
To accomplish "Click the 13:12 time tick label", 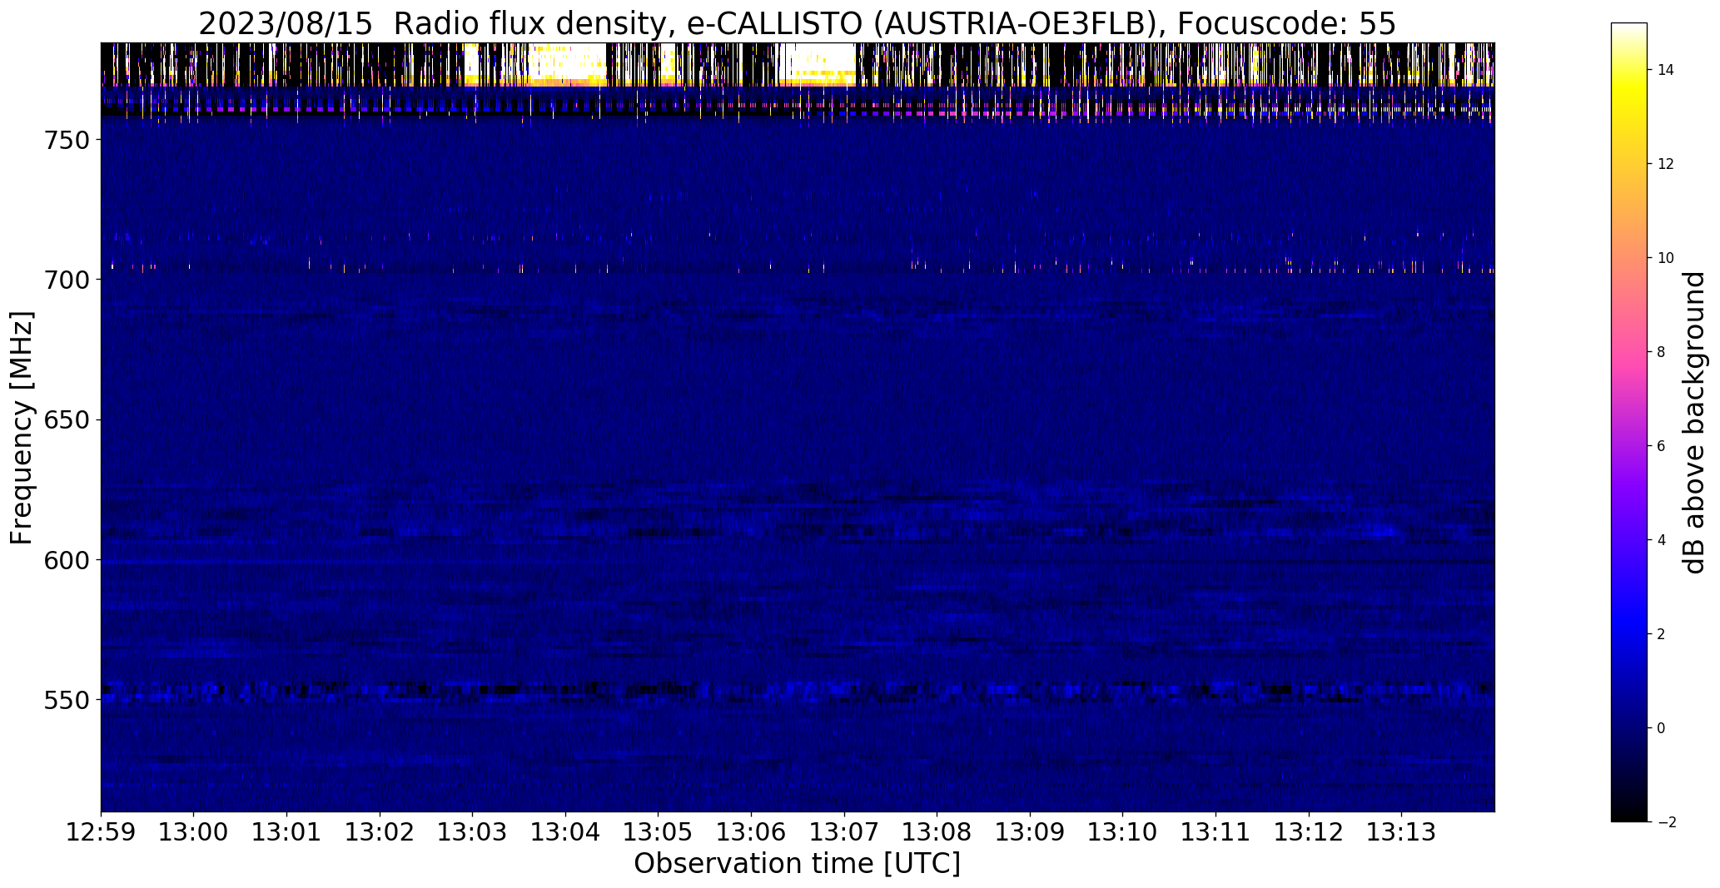I will click(x=1310, y=832).
